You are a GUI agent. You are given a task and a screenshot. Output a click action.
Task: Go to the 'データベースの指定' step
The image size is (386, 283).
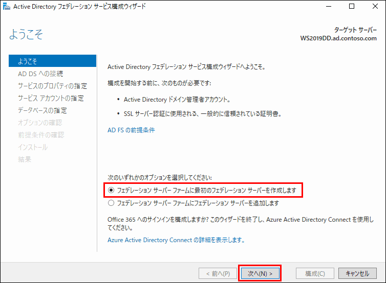(42, 110)
